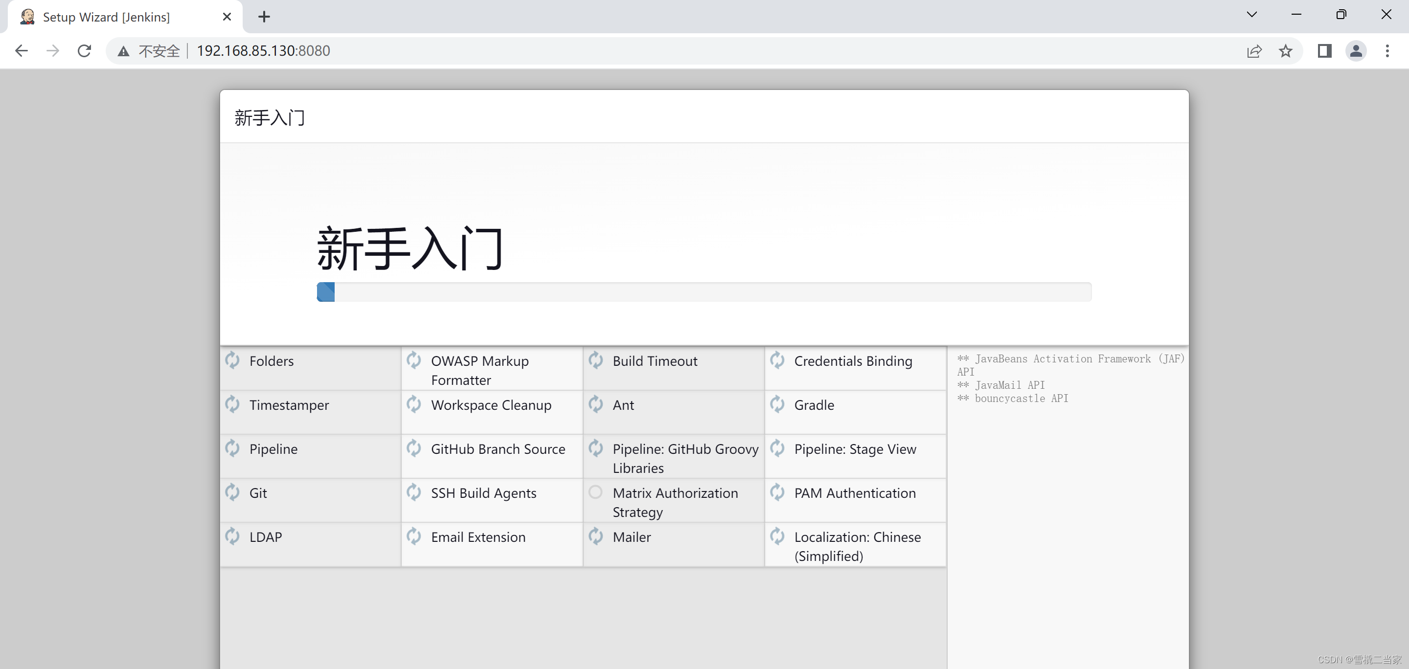
Task: Select the Setup Wizard [Jenkins] tab
Action: tap(125, 17)
